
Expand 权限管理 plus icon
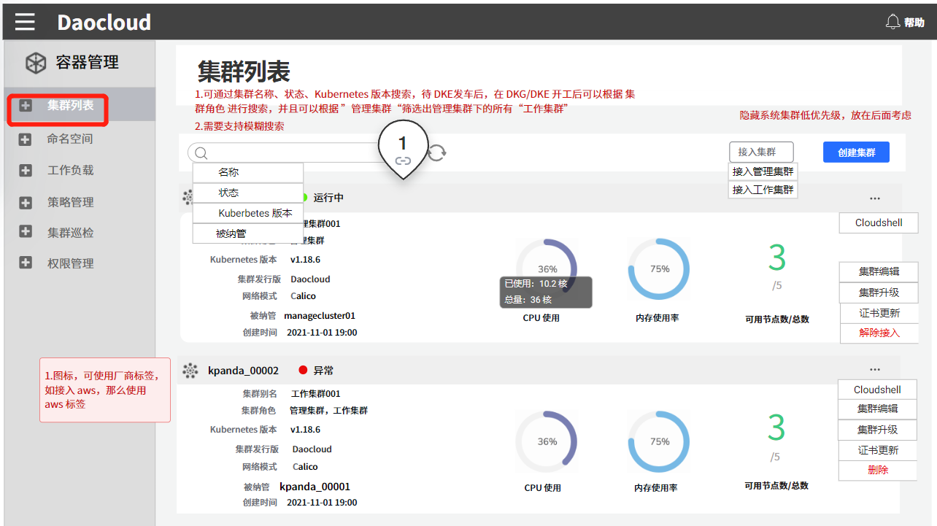coord(26,263)
